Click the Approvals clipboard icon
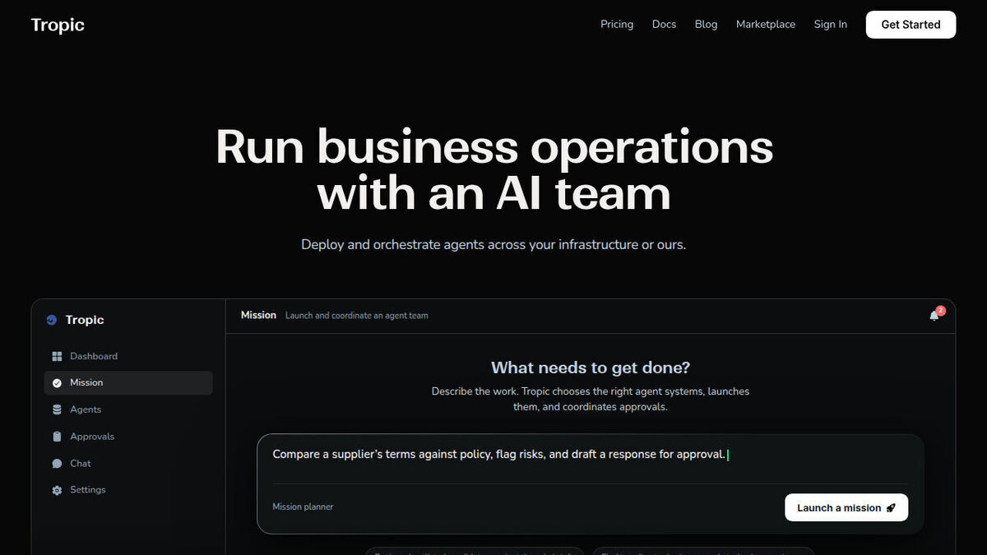Screen dimensions: 987x555 57,437
